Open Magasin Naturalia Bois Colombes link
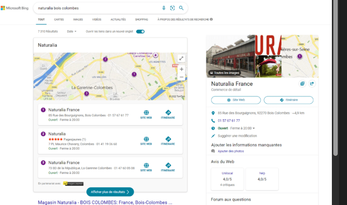Screen dimensions: 347x205 click(105, 202)
